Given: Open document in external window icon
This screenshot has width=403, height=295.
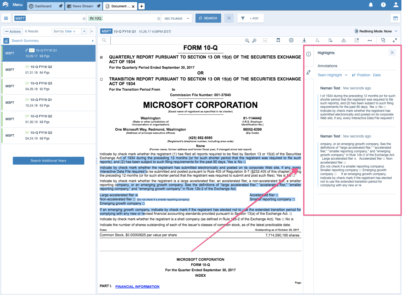Looking at the screenshot, I should click(x=357, y=40).
